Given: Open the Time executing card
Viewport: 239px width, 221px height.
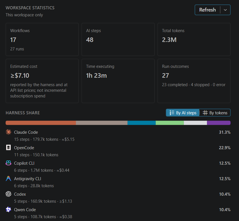Looking at the screenshot, I should pos(118,81).
